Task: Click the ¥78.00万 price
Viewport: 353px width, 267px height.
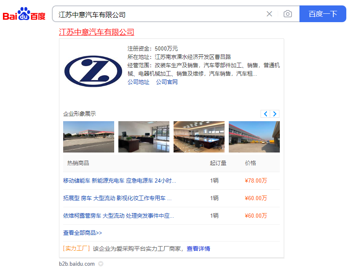Action: pos(256,181)
